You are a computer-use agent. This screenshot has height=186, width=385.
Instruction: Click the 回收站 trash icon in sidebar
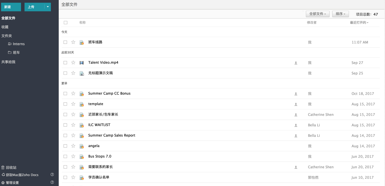[x=3, y=167]
